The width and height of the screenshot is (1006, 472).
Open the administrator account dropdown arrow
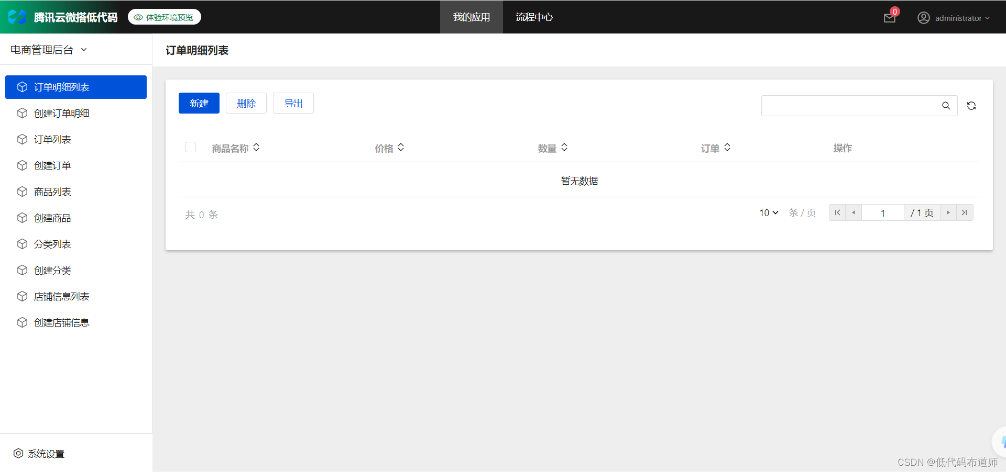[988, 18]
